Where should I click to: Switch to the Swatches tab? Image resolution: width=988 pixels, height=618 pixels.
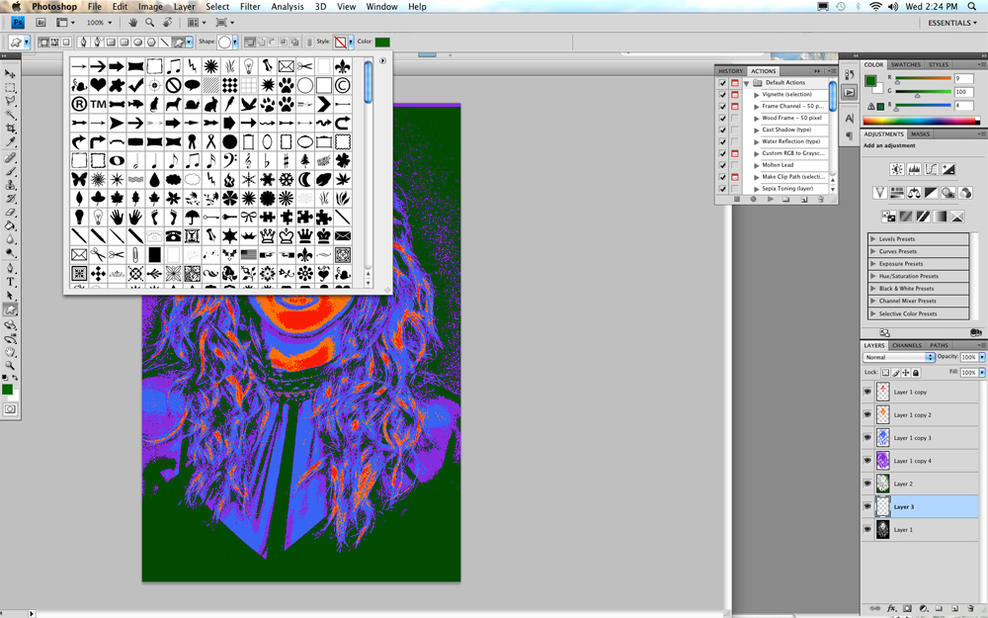pyautogui.click(x=905, y=64)
